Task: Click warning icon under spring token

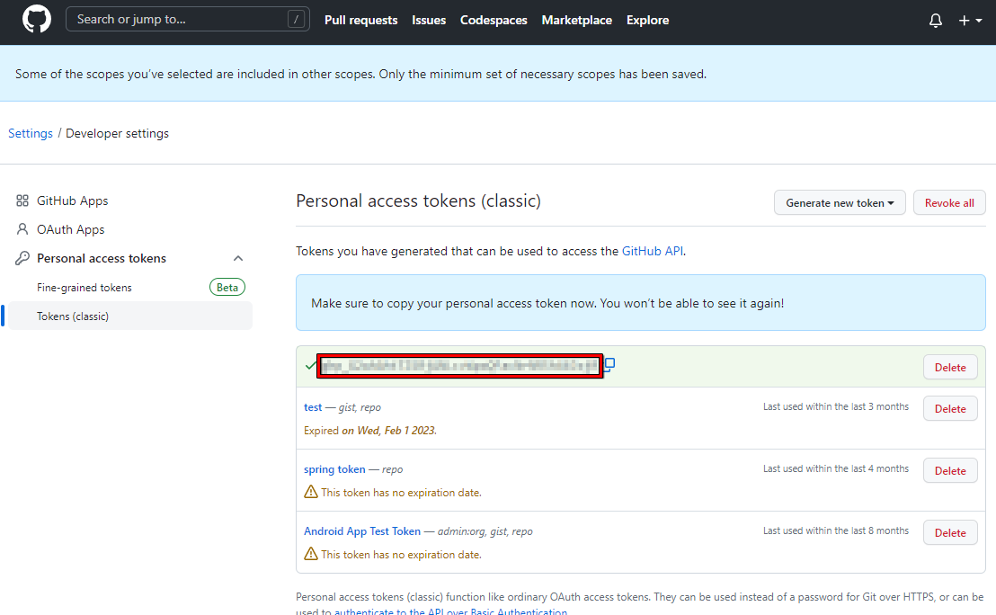Action: (x=311, y=492)
